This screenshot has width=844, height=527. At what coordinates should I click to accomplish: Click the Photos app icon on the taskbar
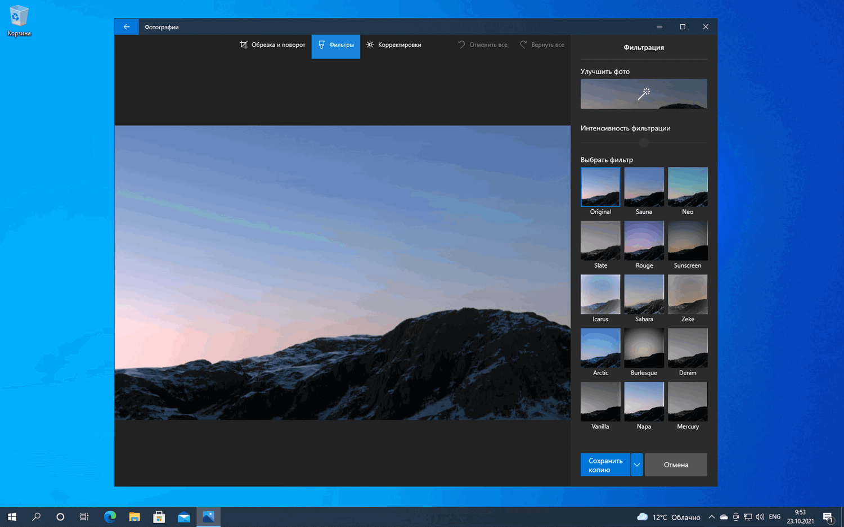[x=208, y=517]
